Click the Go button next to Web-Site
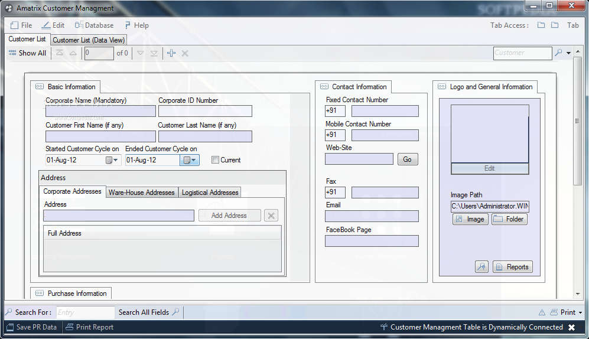 407,159
